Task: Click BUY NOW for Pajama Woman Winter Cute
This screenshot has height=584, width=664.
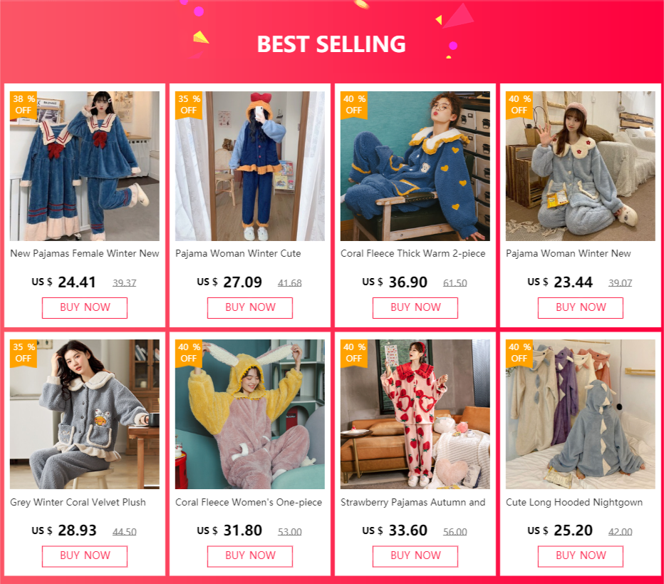Action: pos(250,307)
